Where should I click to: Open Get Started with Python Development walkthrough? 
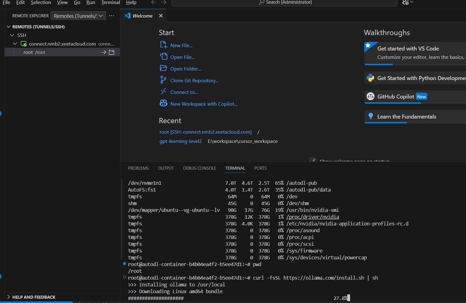(415, 78)
